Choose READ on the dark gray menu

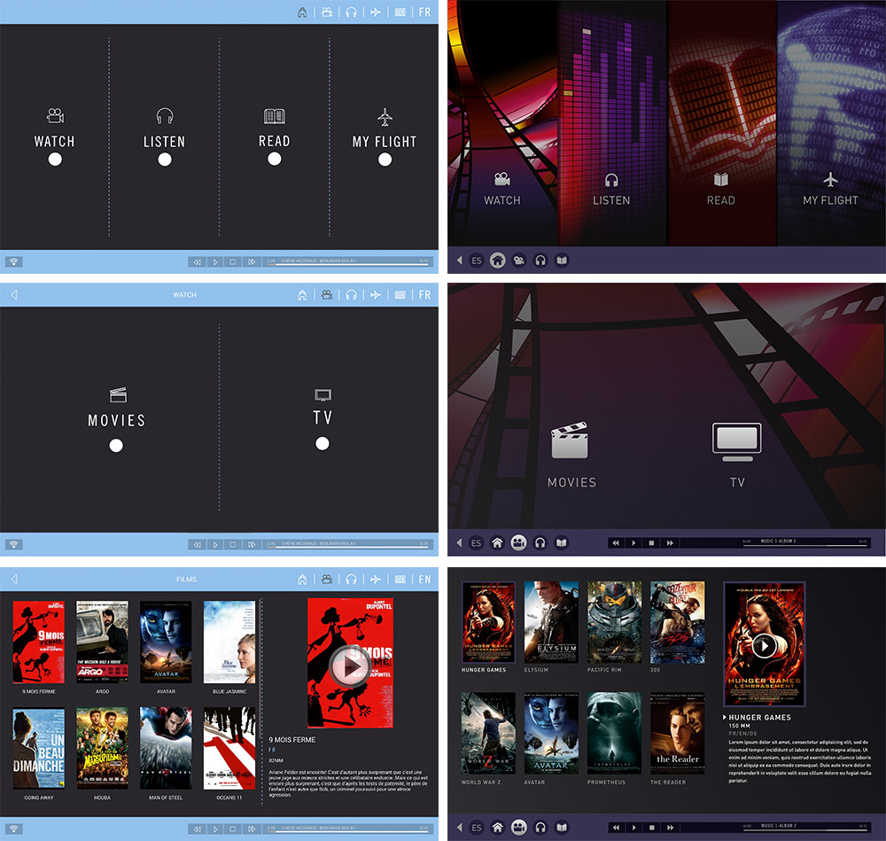point(275,141)
